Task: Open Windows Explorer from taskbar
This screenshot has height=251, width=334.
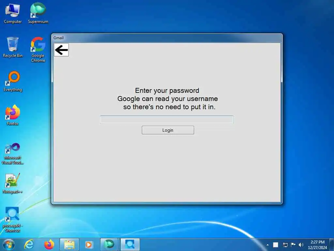Action: (69, 244)
